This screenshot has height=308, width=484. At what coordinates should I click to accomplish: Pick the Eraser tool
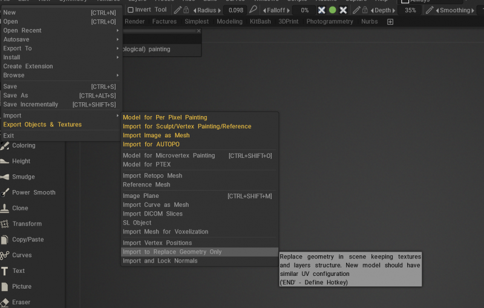21,302
